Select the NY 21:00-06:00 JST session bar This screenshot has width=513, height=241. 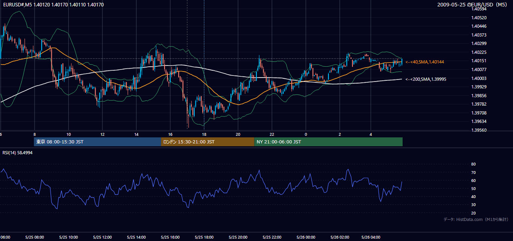tap(328, 142)
